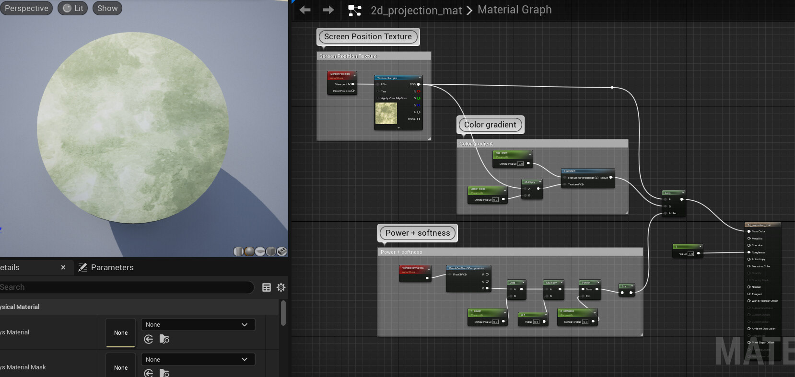Open Details panel settings gear
The height and width of the screenshot is (377, 795).
pyautogui.click(x=281, y=287)
